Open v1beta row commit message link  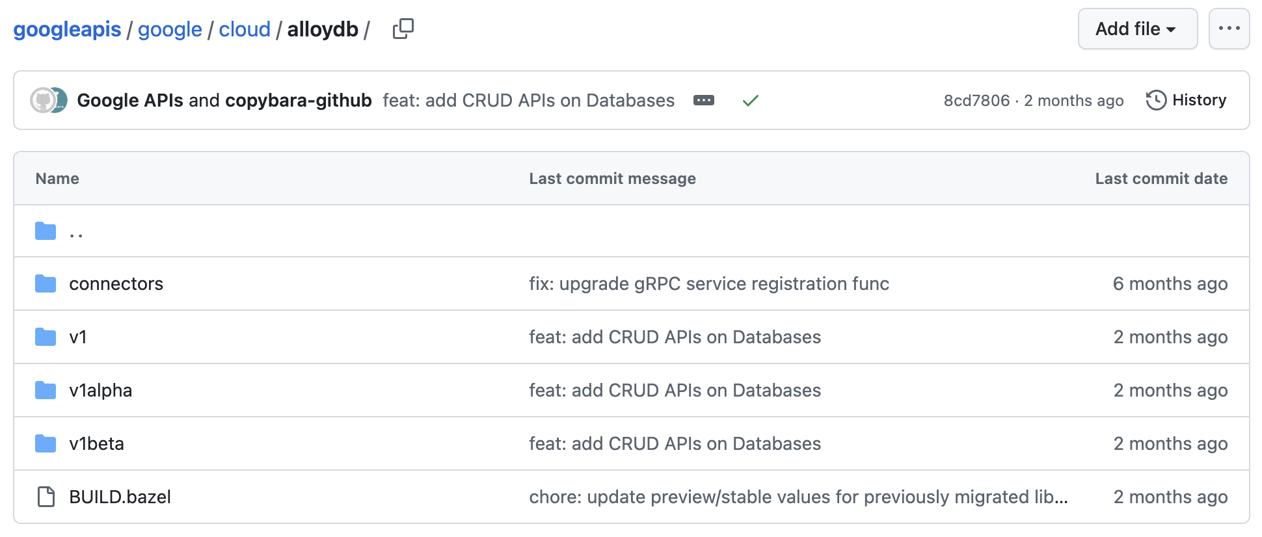(x=675, y=444)
